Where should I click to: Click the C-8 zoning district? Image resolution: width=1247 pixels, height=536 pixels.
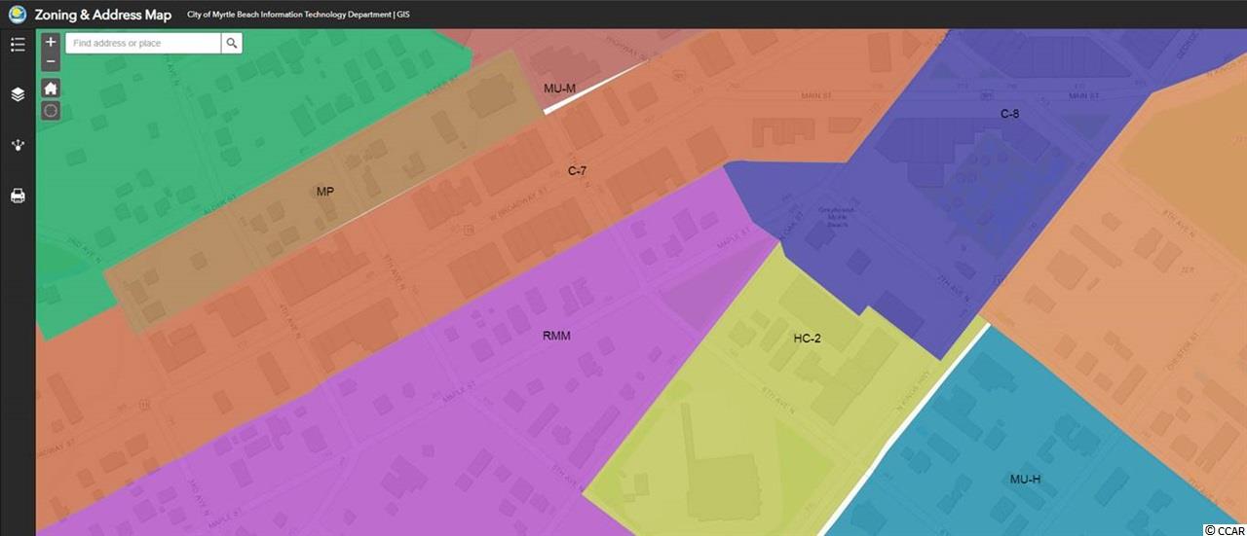[x=1009, y=114]
